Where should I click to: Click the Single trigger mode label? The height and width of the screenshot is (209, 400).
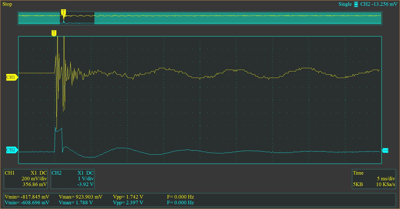point(345,4)
